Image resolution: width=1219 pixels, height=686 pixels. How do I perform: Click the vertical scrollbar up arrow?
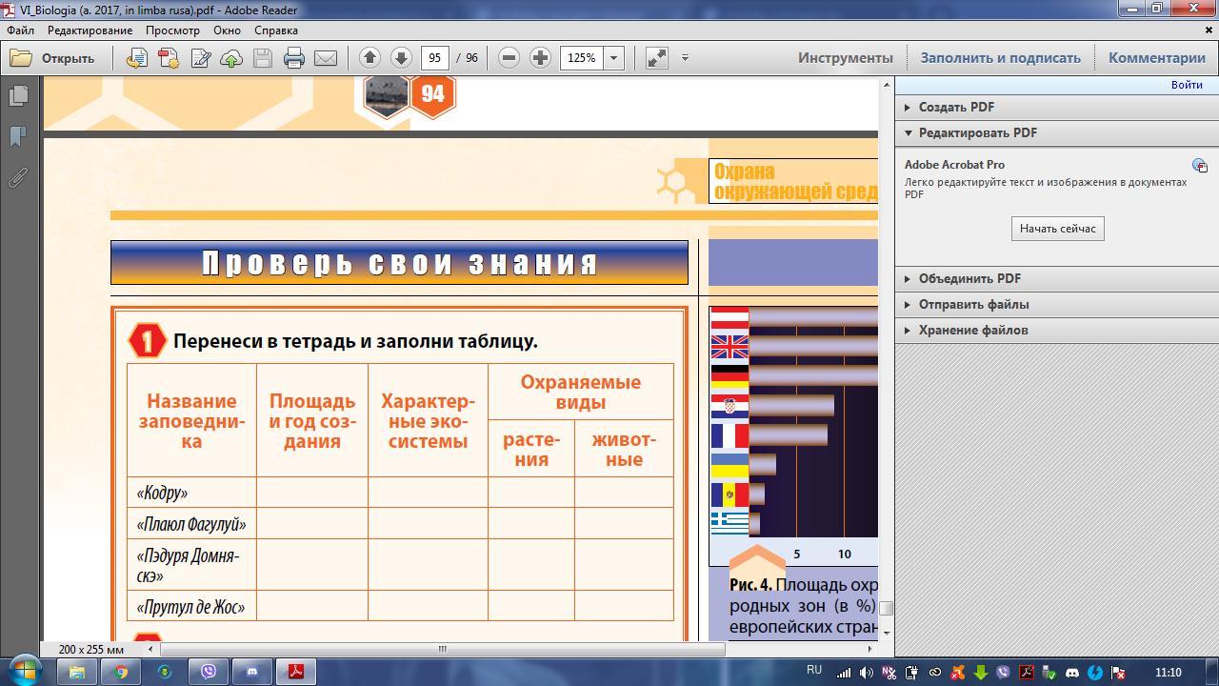[886, 86]
